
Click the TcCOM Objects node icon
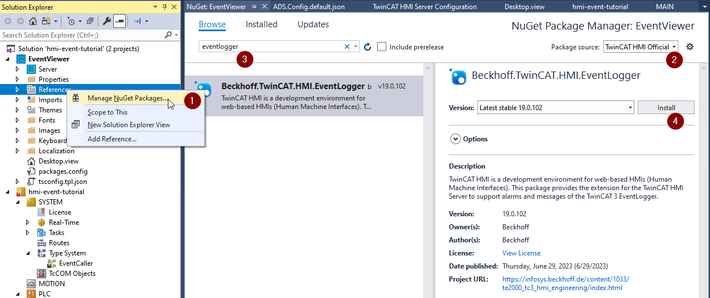click(42, 274)
